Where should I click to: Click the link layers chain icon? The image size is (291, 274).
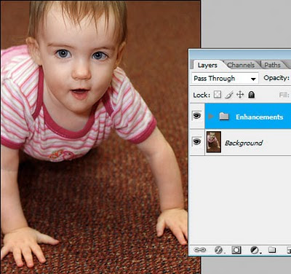pos(200,250)
